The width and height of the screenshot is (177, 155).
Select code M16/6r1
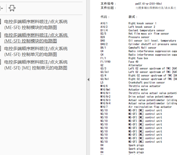[105, 93]
